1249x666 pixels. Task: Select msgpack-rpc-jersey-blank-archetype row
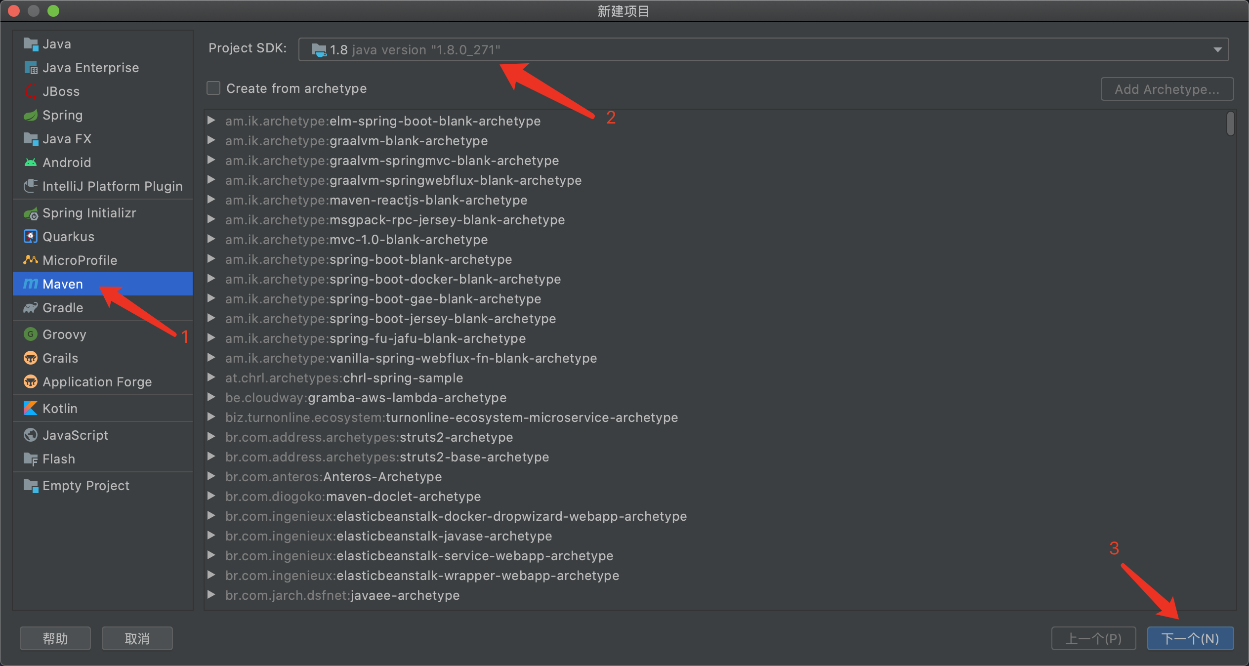[720, 220]
